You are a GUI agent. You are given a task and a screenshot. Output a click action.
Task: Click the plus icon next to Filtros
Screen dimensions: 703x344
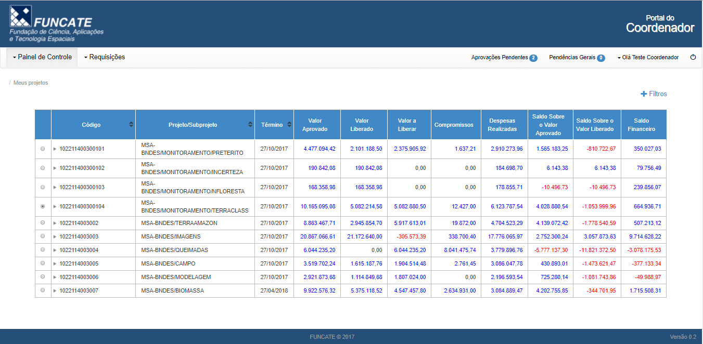tap(644, 94)
